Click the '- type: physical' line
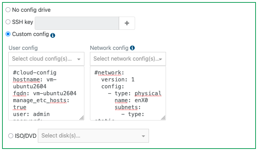The image size is (258, 151). pos(135,94)
